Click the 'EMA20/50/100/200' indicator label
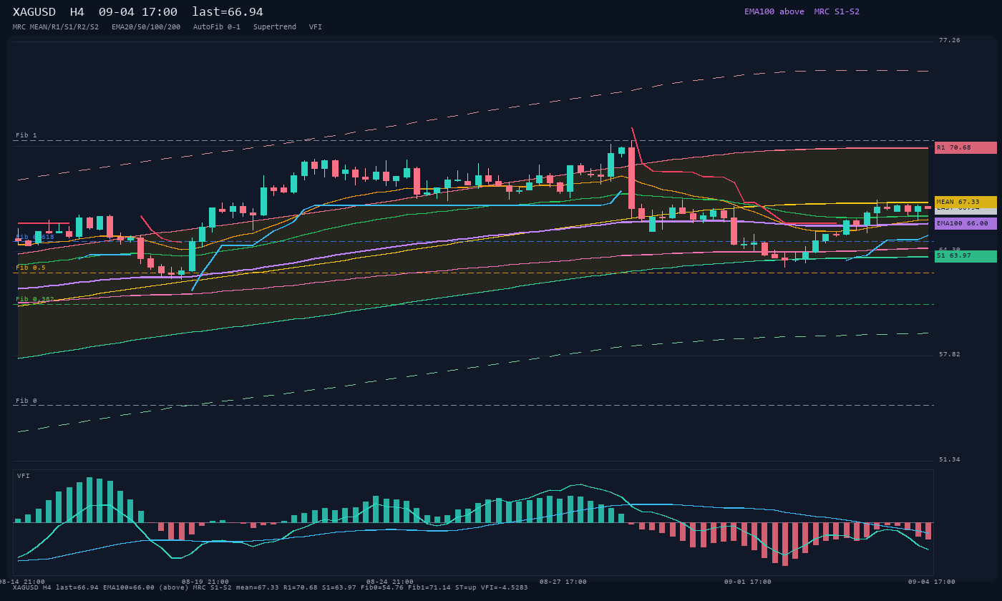The height and width of the screenshot is (601, 1002). pyautogui.click(x=146, y=27)
